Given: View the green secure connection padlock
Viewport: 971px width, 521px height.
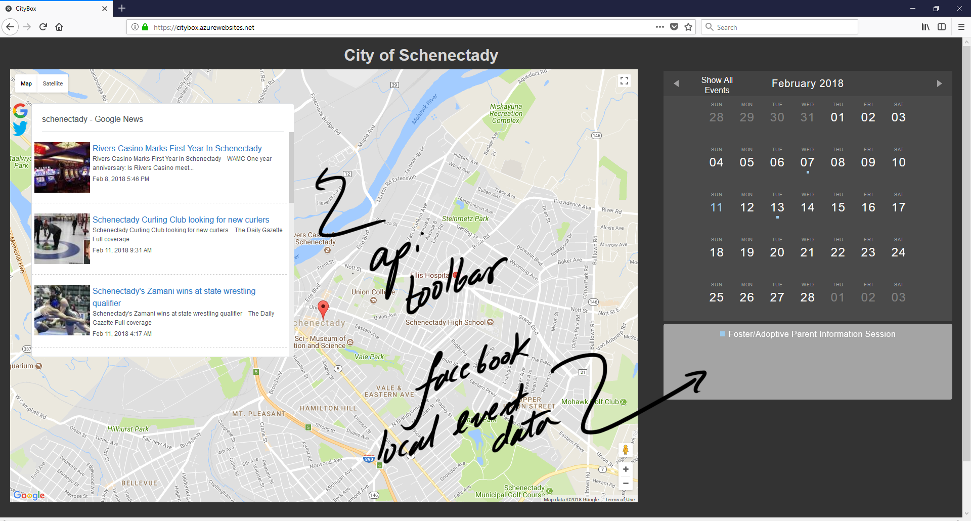Looking at the screenshot, I should [x=145, y=27].
